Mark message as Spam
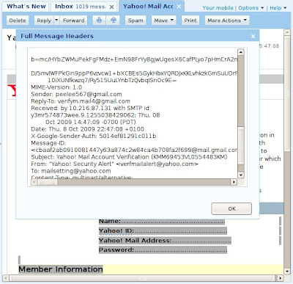The height and width of the screenshot is (284, 293). [x=136, y=21]
